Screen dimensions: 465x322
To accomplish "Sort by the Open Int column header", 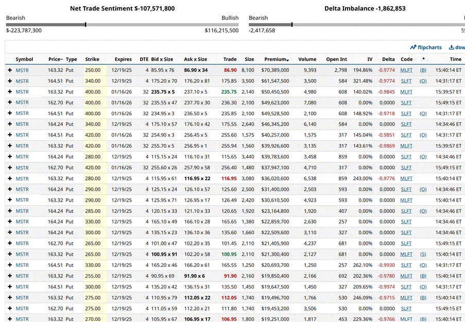I will [336, 59].
